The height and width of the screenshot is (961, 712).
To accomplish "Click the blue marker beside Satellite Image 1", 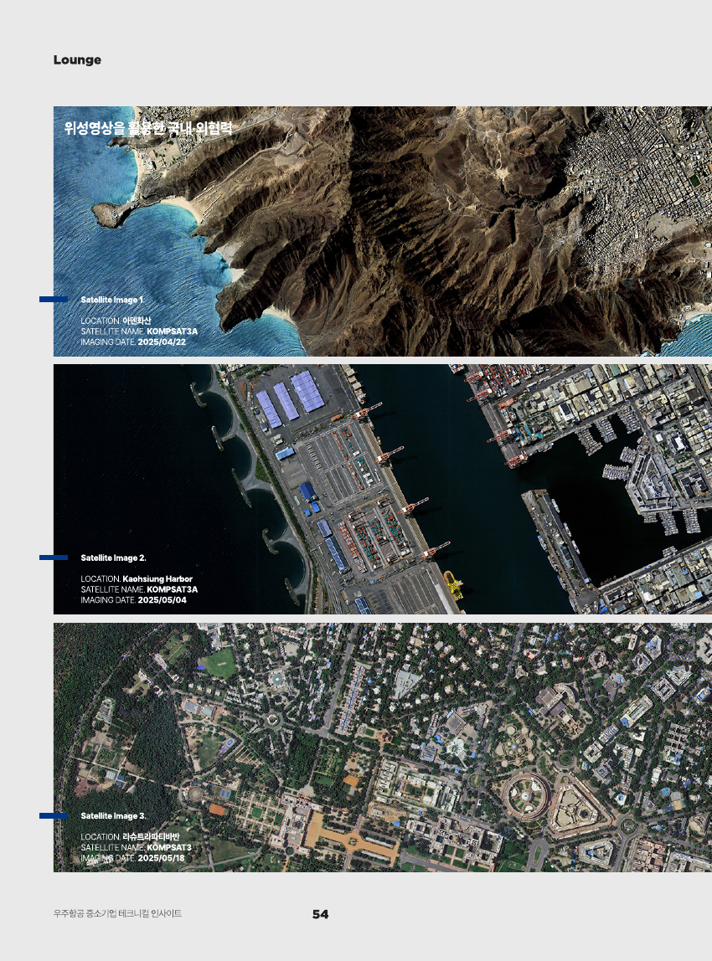I will pyautogui.click(x=54, y=299).
